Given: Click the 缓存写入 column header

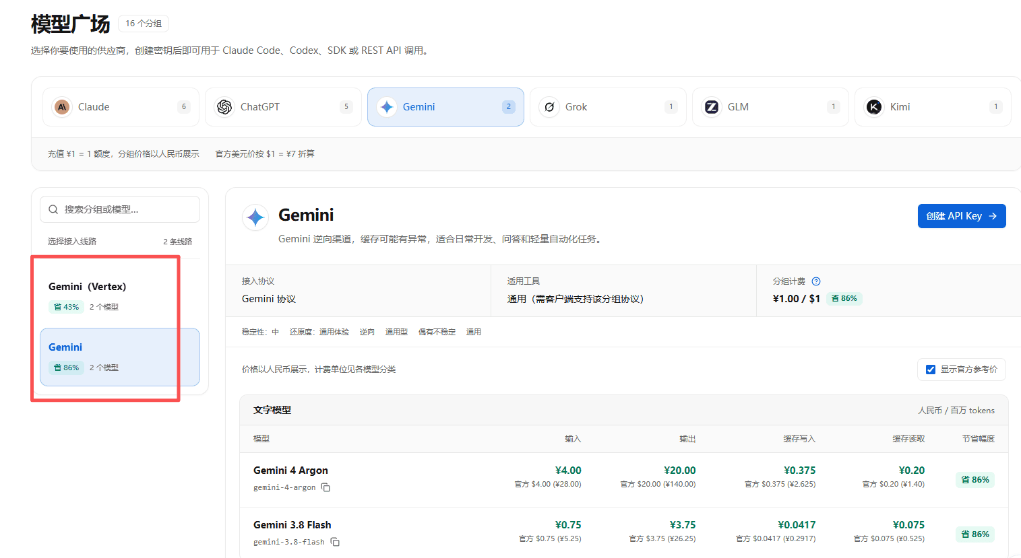Looking at the screenshot, I should [799, 439].
